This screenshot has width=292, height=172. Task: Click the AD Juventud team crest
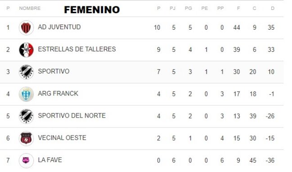click(26, 28)
